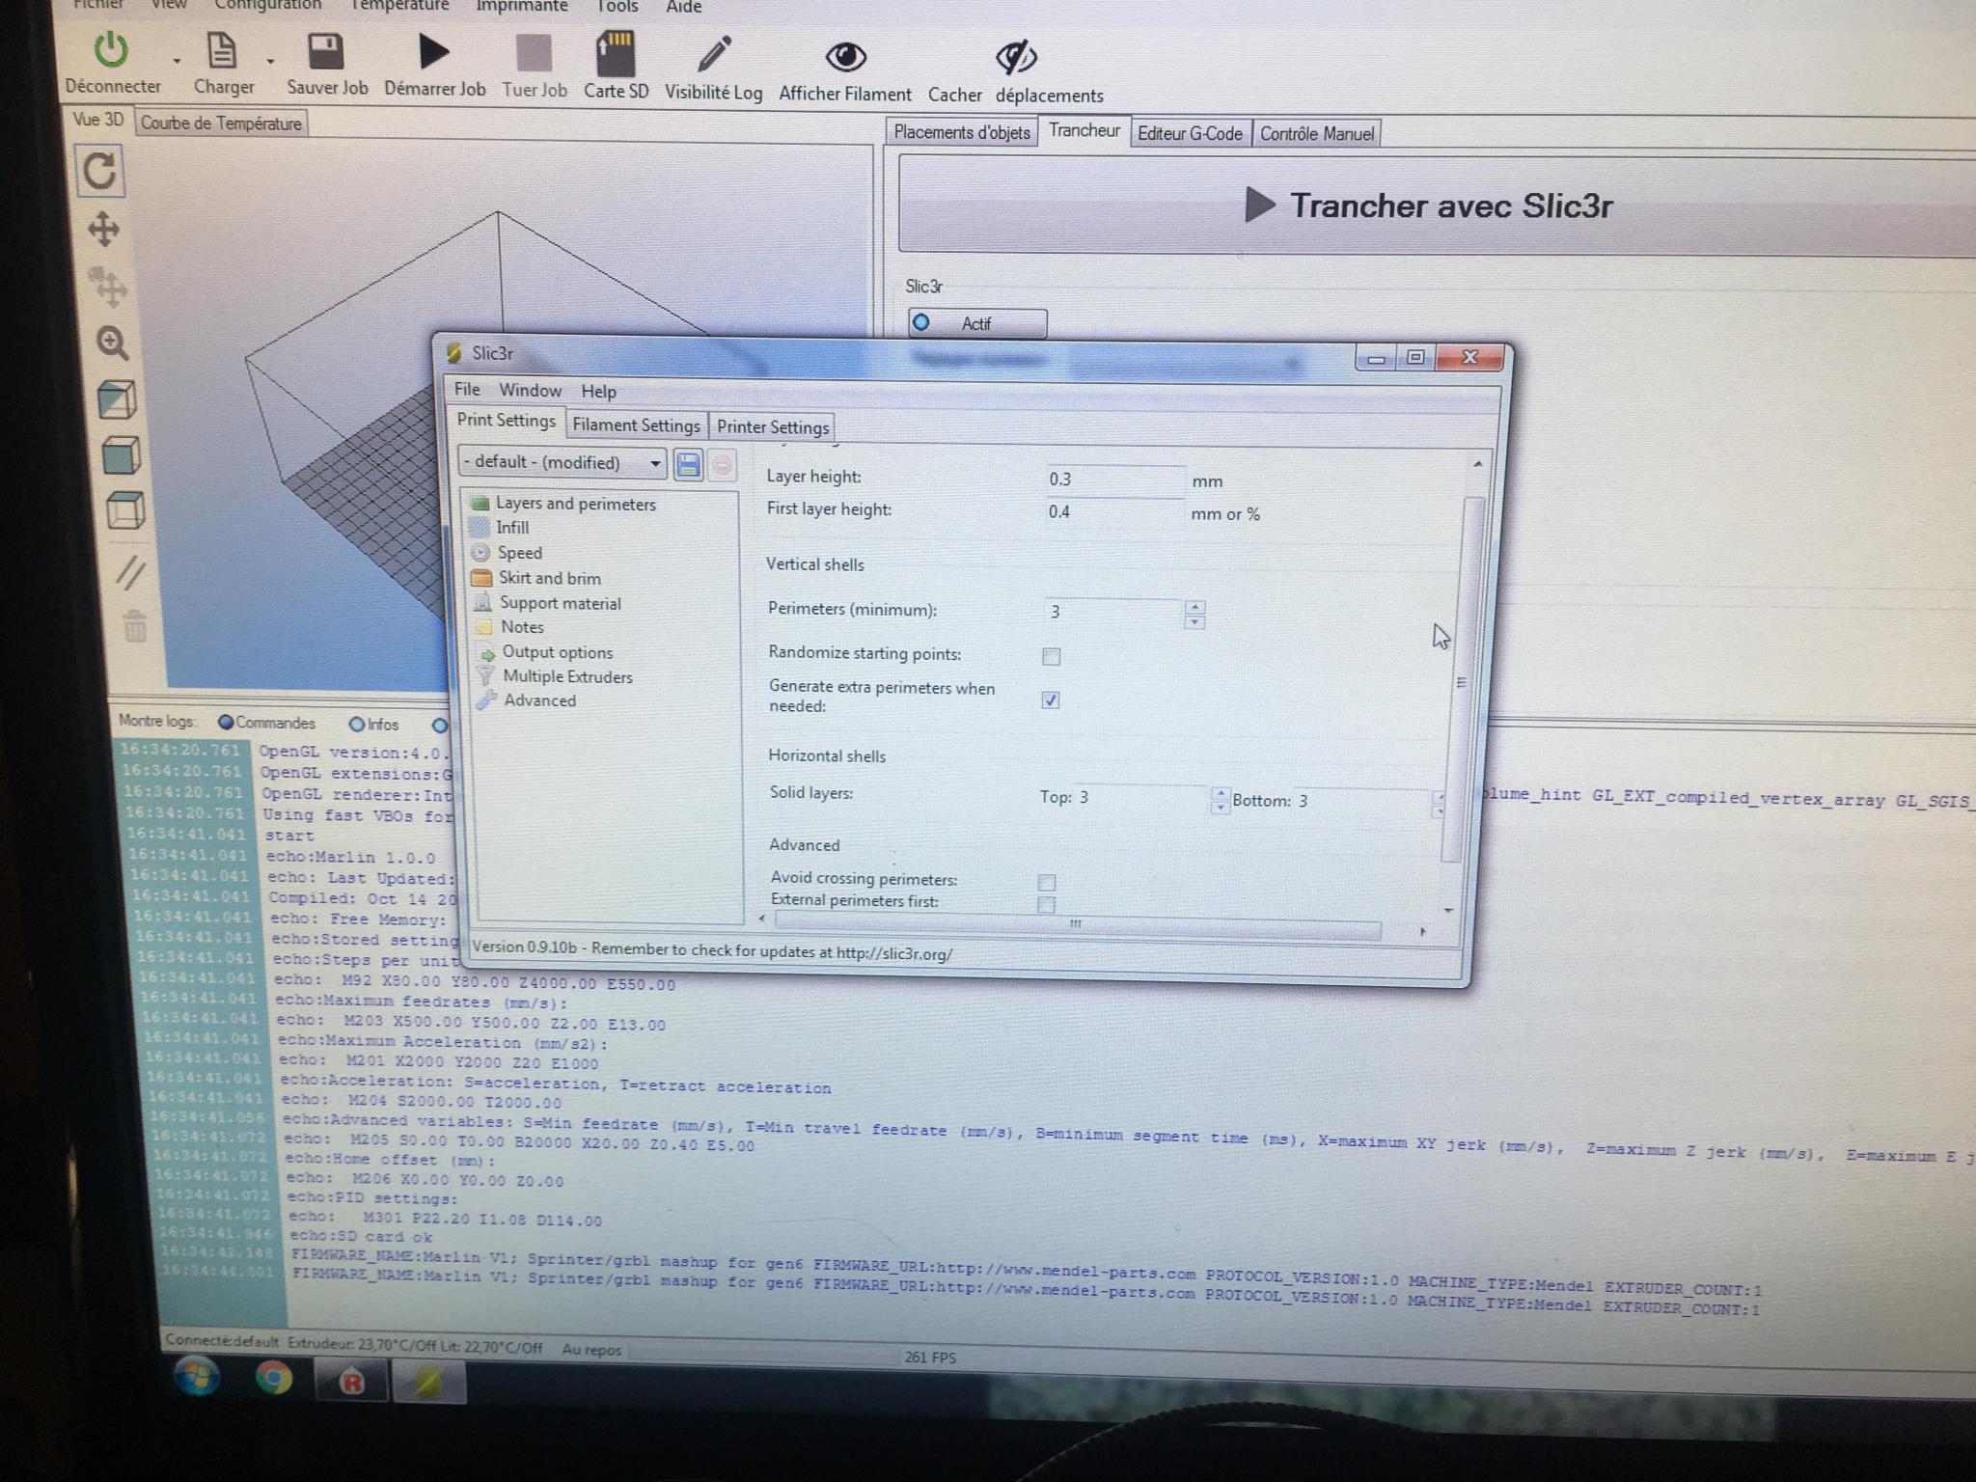Reset the 3D view with rotate icon
Viewport: 1976px width, 1482px height.
[x=100, y=172]
